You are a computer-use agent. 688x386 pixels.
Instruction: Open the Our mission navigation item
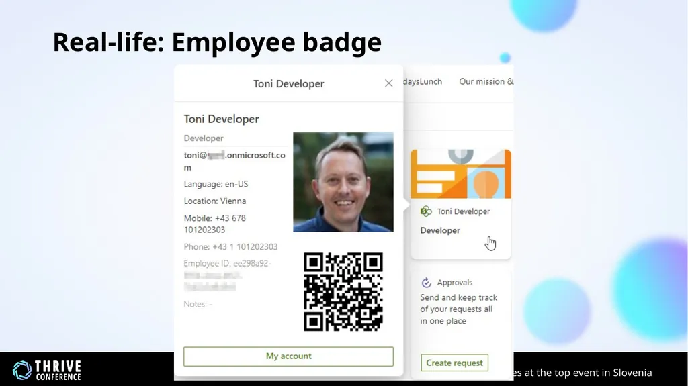[x=486, y=81]
